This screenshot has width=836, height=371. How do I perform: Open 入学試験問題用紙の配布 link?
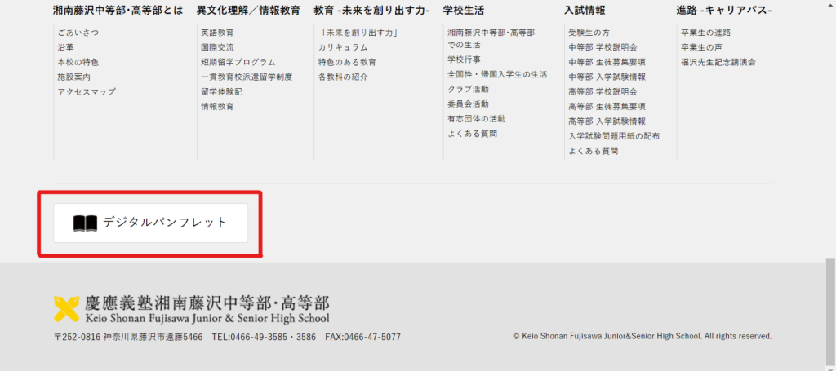click(614, 136)
